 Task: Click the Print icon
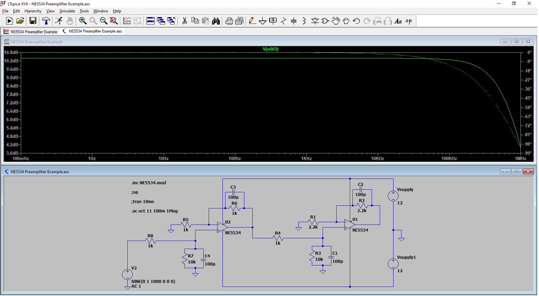point(229,21)
